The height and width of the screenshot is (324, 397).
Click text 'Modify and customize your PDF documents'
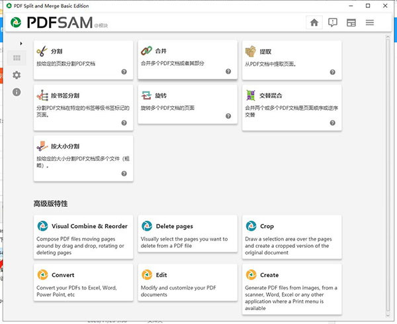click(178, 291)
